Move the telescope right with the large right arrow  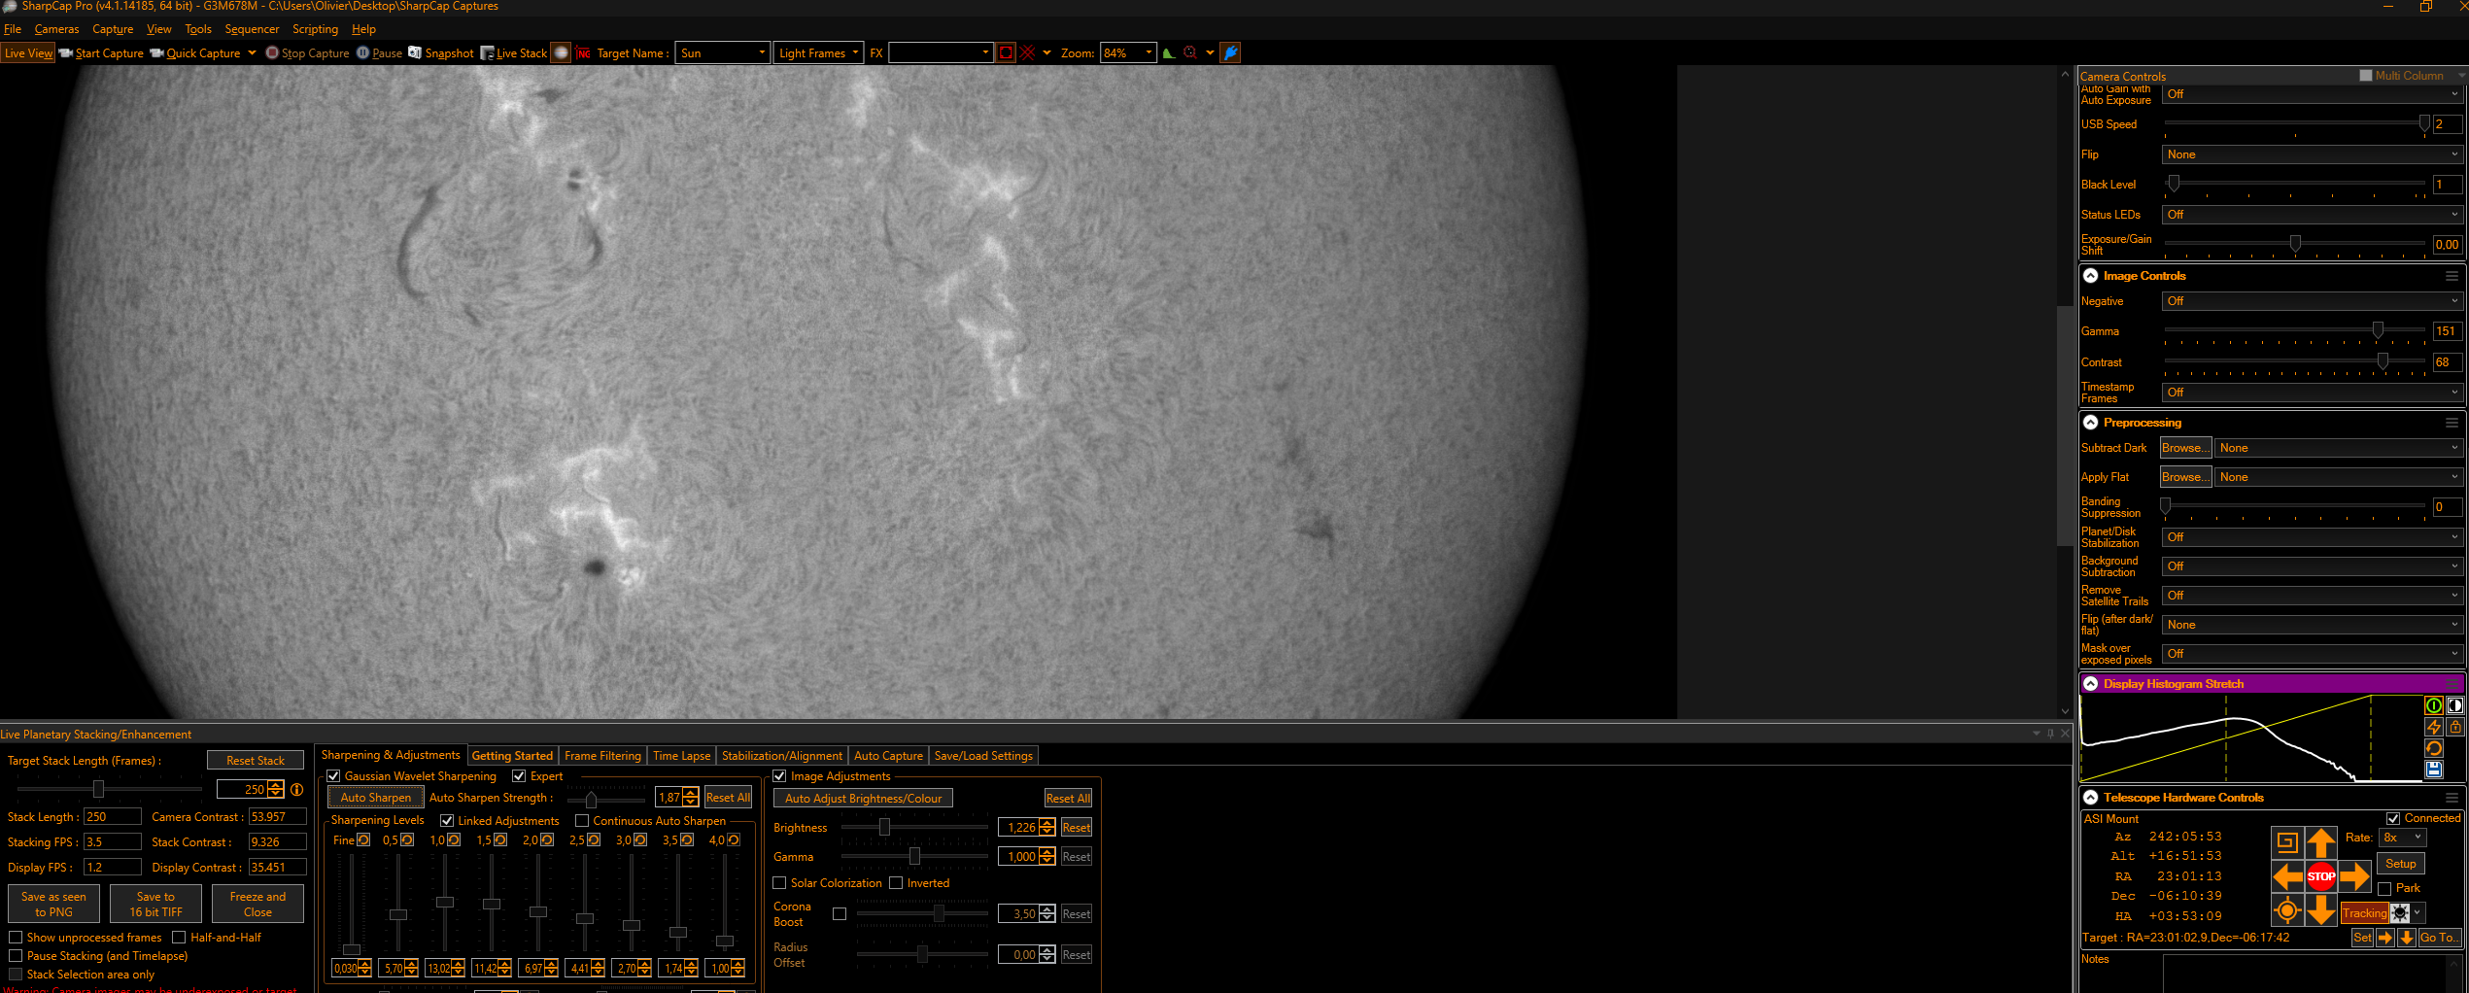[x=2355, y=877]
